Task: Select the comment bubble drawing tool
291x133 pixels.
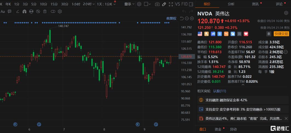Action: click(10, 11)
